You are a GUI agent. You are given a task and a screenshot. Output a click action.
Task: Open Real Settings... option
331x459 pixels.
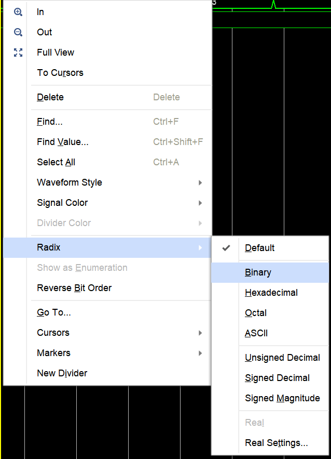tap(277, 443)
